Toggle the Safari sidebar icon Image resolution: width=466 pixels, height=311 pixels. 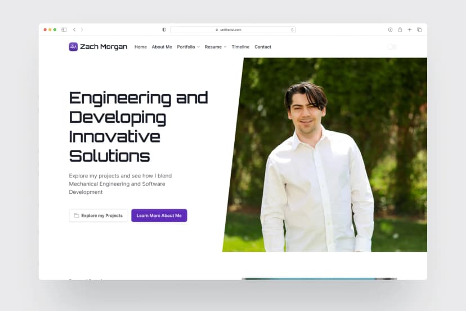click(x=64, y=29)
